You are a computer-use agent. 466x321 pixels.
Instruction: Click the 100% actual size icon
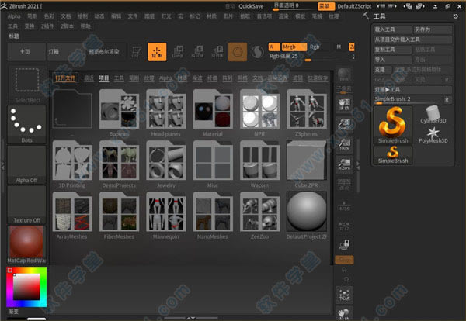point(344,144)
